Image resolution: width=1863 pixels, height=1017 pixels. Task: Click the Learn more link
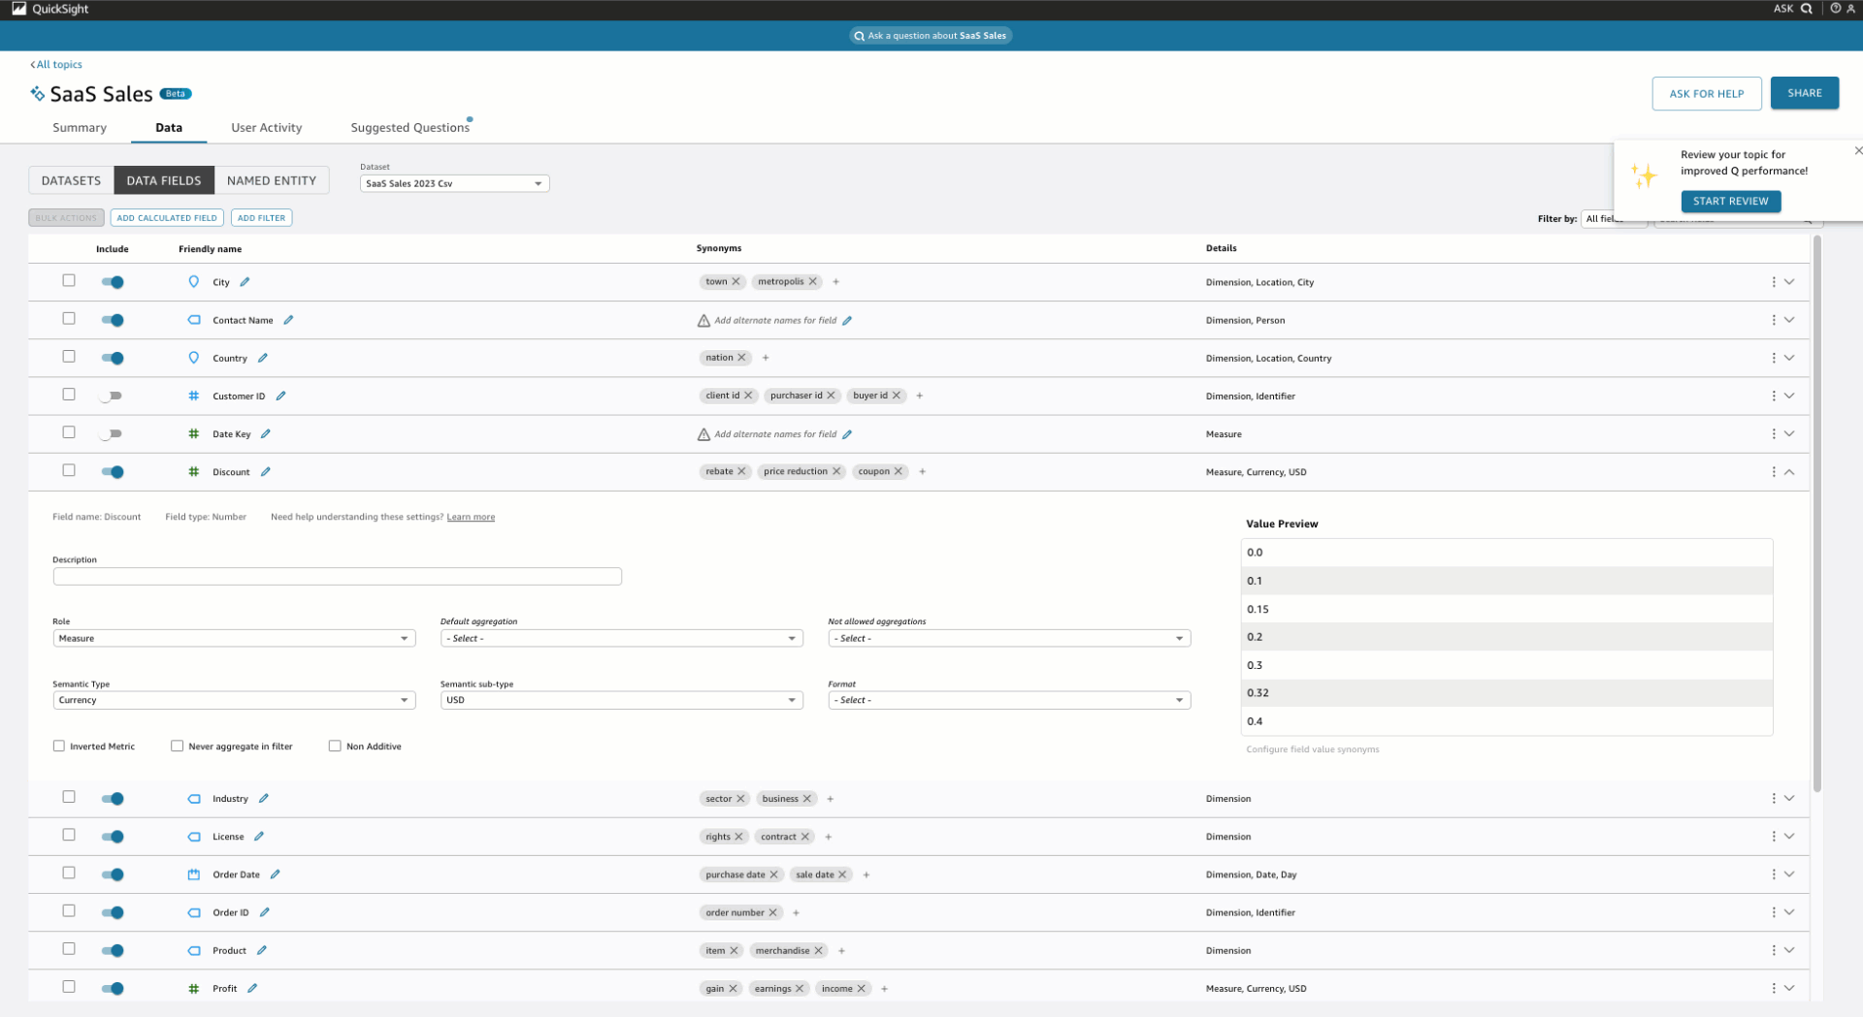(471, 517)
